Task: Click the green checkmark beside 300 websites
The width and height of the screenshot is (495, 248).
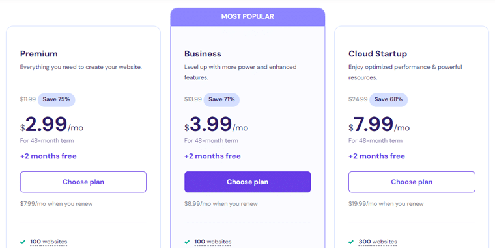Action: (351, 242)
